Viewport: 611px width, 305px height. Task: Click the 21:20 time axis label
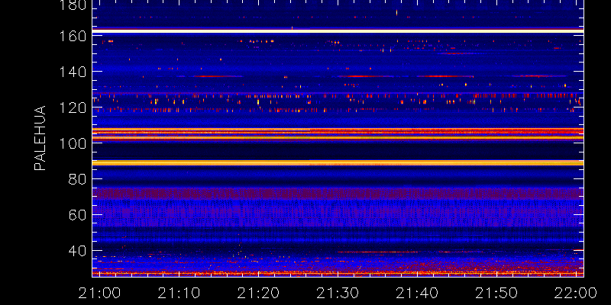(258, 293)
